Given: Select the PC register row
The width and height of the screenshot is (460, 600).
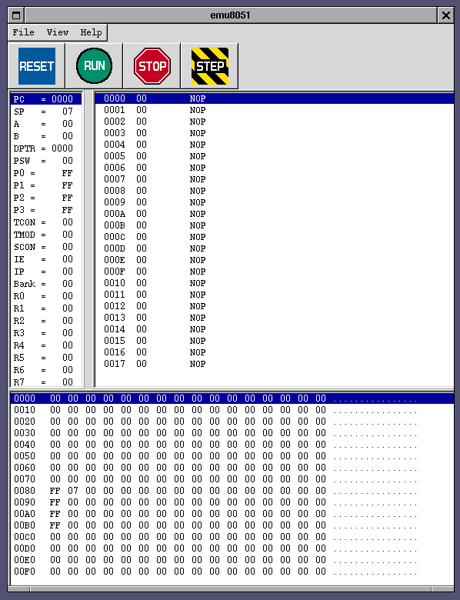Looking at the screenshot, I should click(x=46, y=99).
